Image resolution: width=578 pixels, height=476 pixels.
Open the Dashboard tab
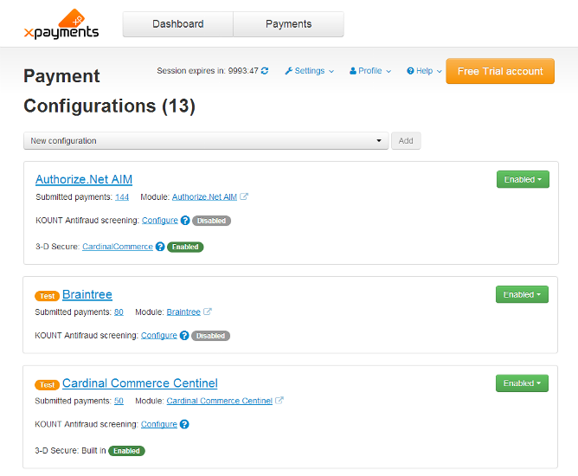[x=178, y=24]
